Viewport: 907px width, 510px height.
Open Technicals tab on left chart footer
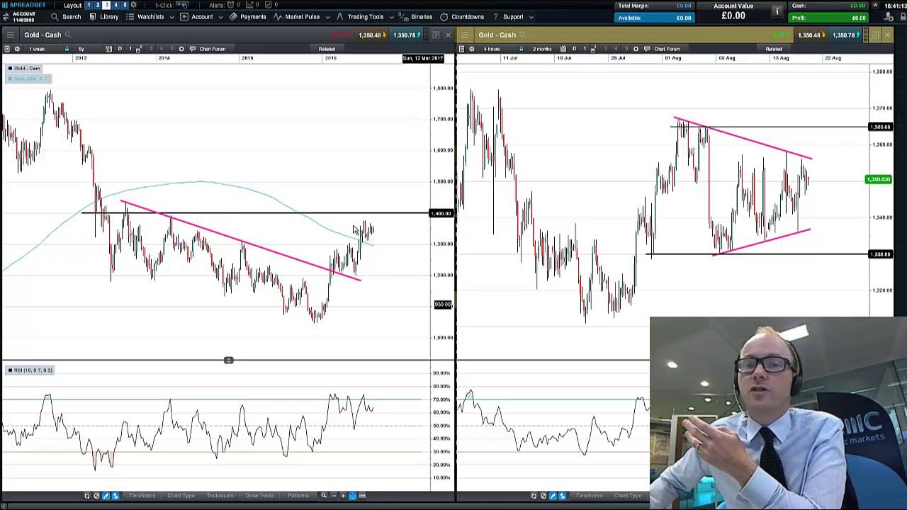(x=220, y=496)
